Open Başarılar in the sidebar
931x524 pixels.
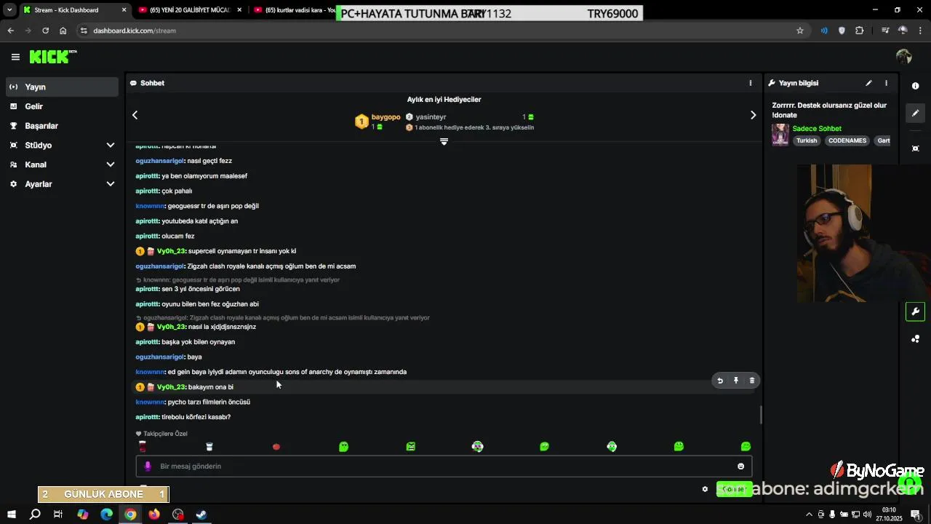point(62,126)
